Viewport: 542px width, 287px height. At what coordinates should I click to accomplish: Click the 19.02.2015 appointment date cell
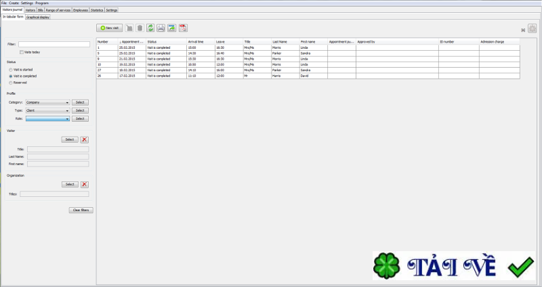(x=132, y=64)
